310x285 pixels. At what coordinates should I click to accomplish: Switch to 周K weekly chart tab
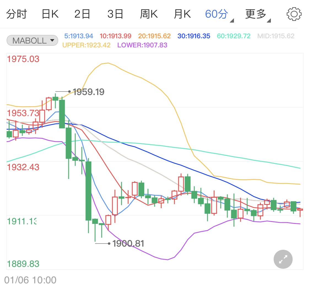[x=149, y=14]
